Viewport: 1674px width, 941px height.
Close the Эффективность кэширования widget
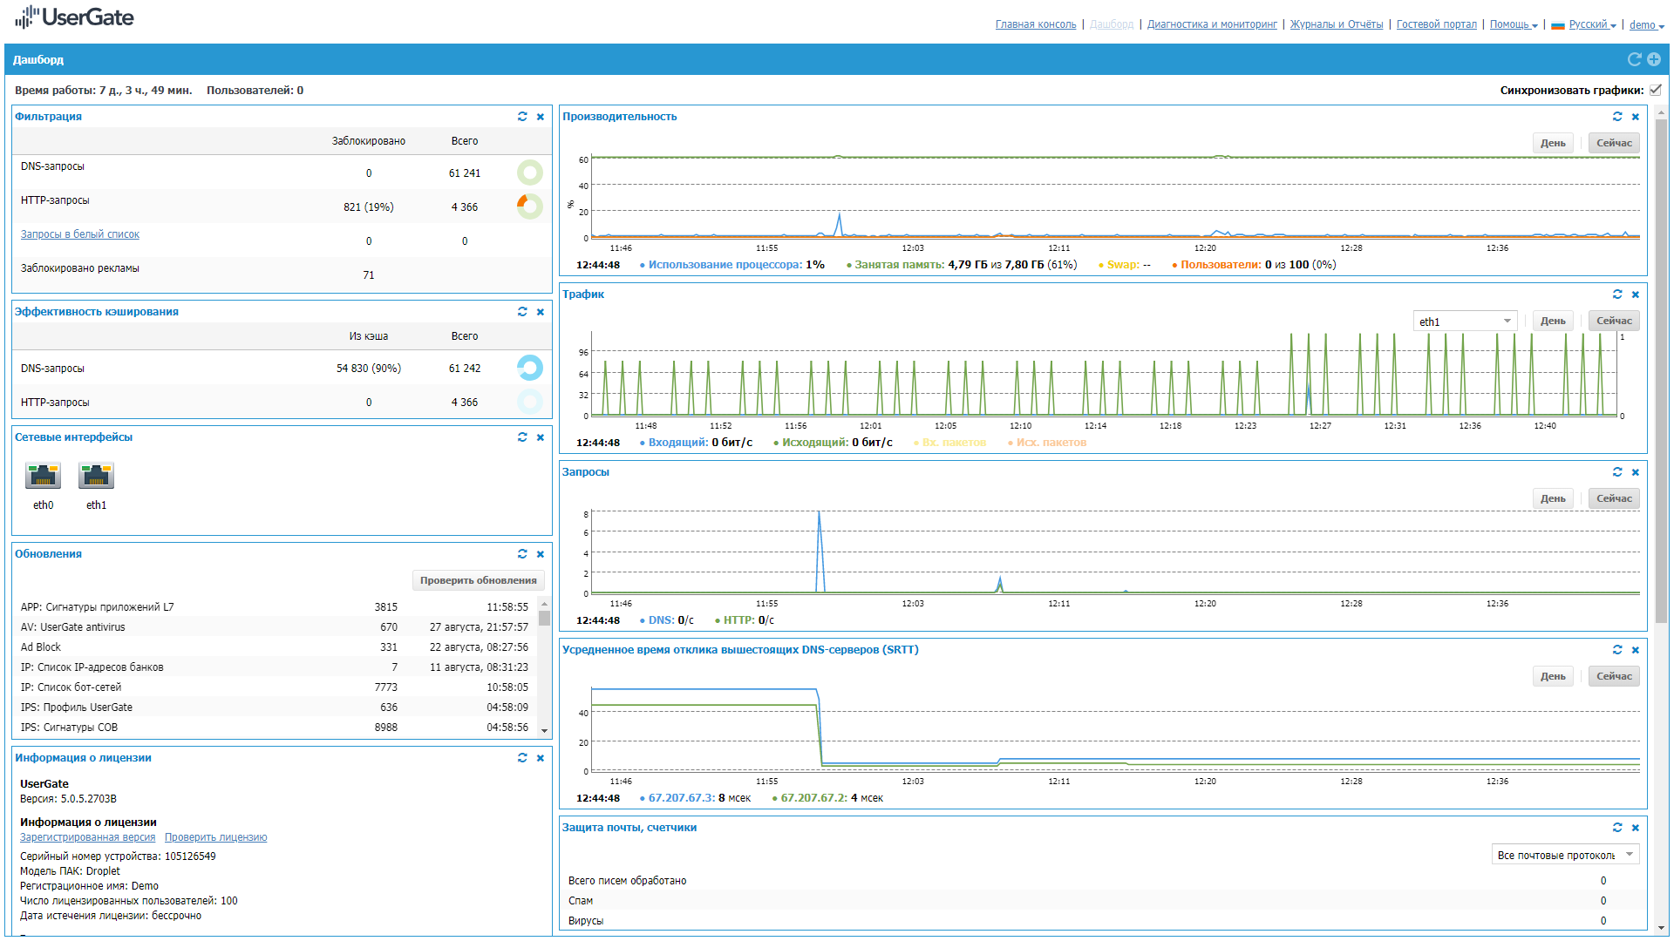(x=541, y=312)
